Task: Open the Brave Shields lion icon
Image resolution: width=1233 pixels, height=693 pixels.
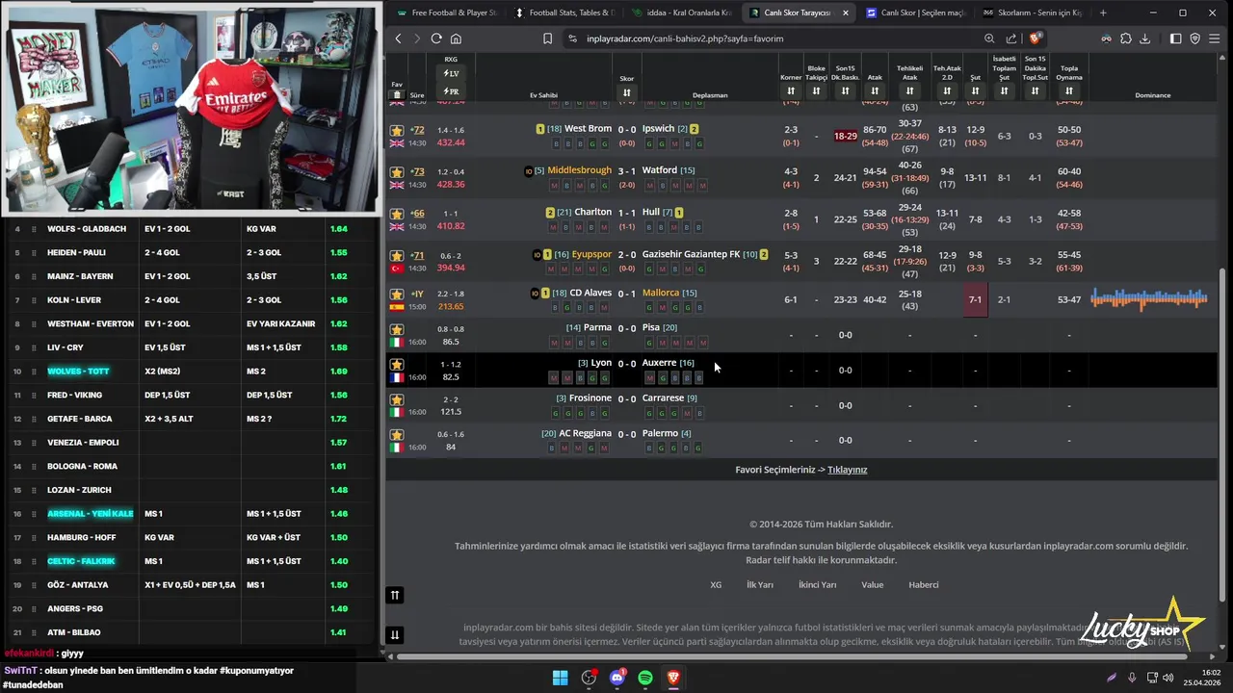Action: click(1036, 38)
